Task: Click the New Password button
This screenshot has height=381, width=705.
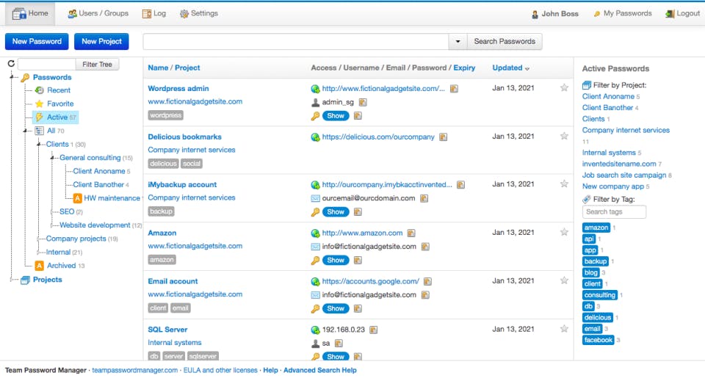Action: tap(37, 41)
